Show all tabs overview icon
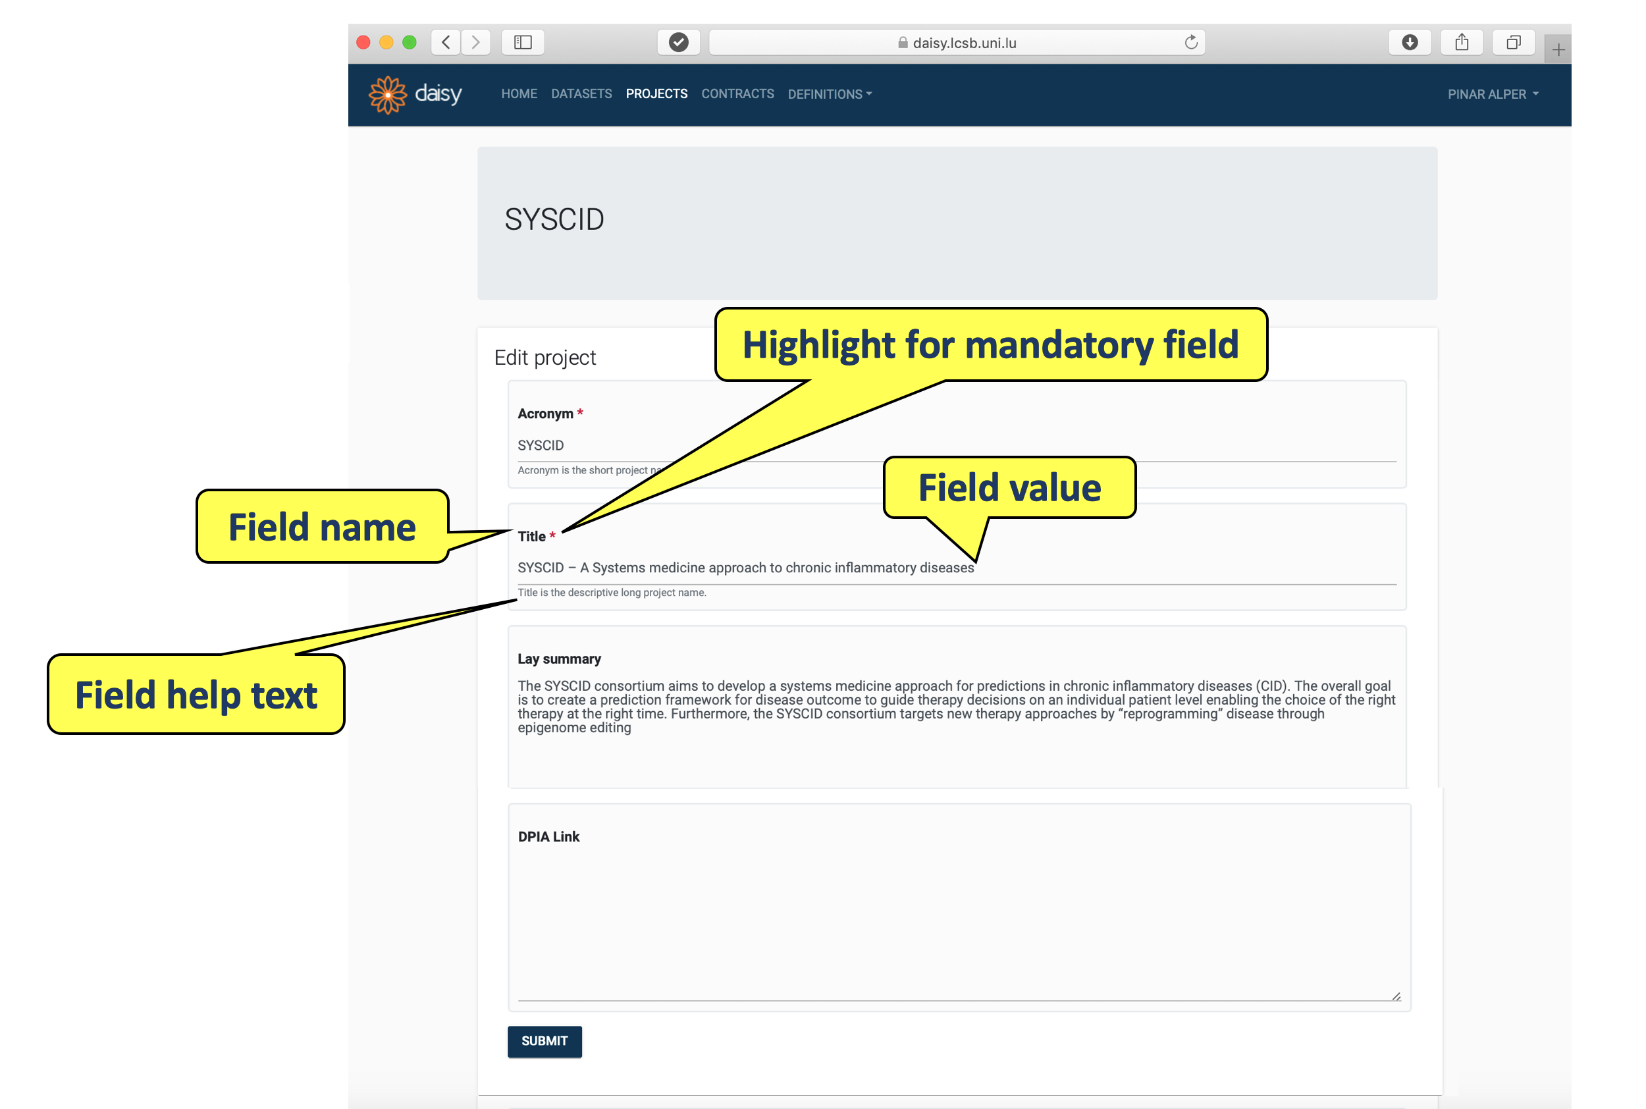This screenshot has width=1646, height=1109. pyautogui.click(x=1513, y=42)
